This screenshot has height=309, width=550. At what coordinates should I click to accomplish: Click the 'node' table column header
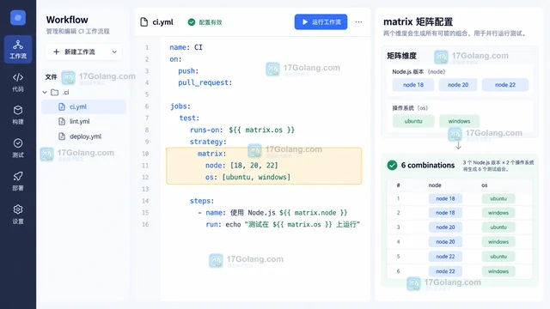435,185
